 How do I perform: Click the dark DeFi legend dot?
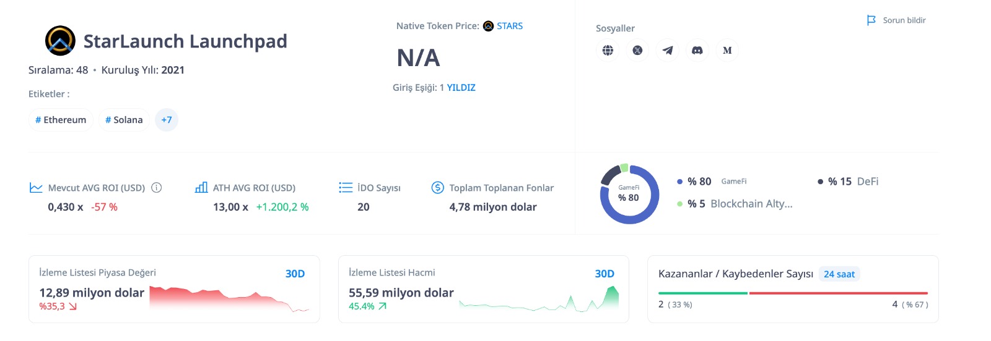(820, 182)
